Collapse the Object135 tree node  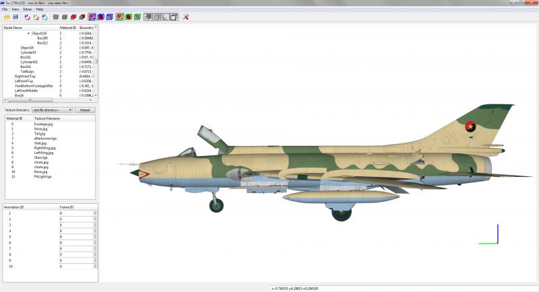(28, 34)
